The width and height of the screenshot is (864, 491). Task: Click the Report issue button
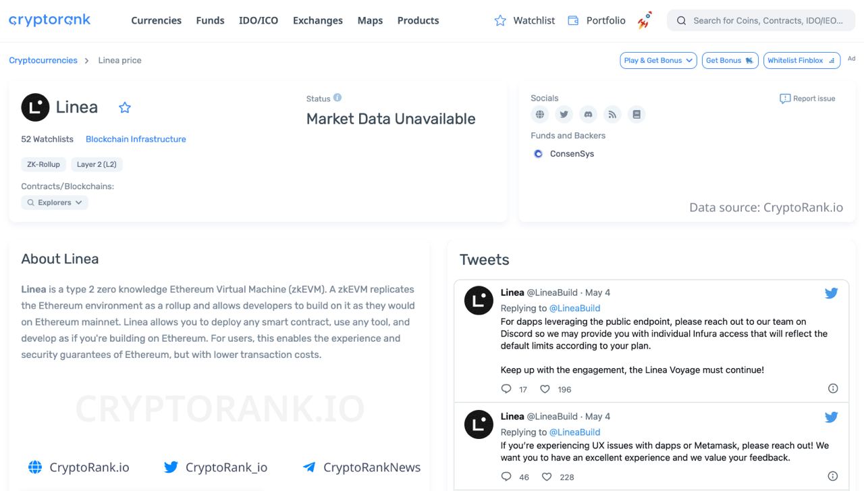point(807,99)
